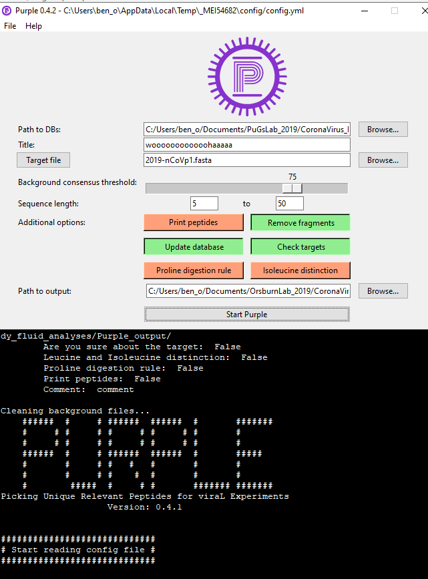The width and height of the screenshot is (428, 579).
Task: Open the Help menu
Action: 33,26
